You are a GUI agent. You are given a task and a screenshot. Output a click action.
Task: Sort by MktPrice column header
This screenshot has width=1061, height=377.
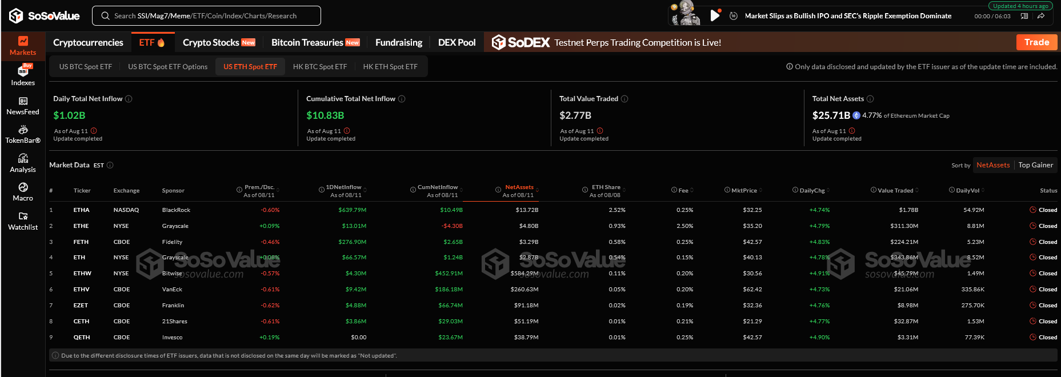tap(743, 190)
